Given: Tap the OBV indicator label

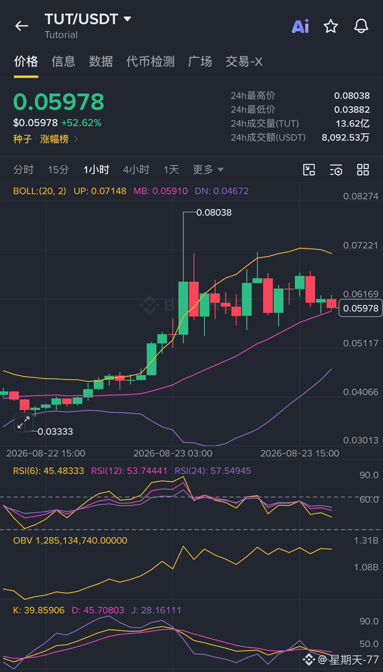Looking at the screenshot, I should 70,540.
